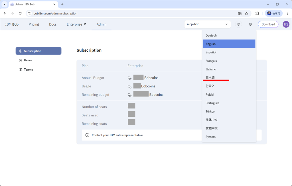Click Contact your IBM sales representative
Image resolution: width=292 pixels, height=186 pixels.
117,135
